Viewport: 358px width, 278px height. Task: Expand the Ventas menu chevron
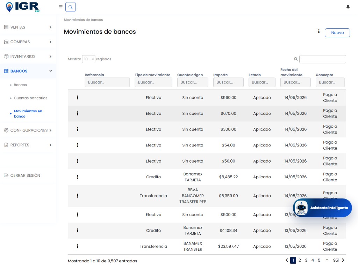coord(50,27)
